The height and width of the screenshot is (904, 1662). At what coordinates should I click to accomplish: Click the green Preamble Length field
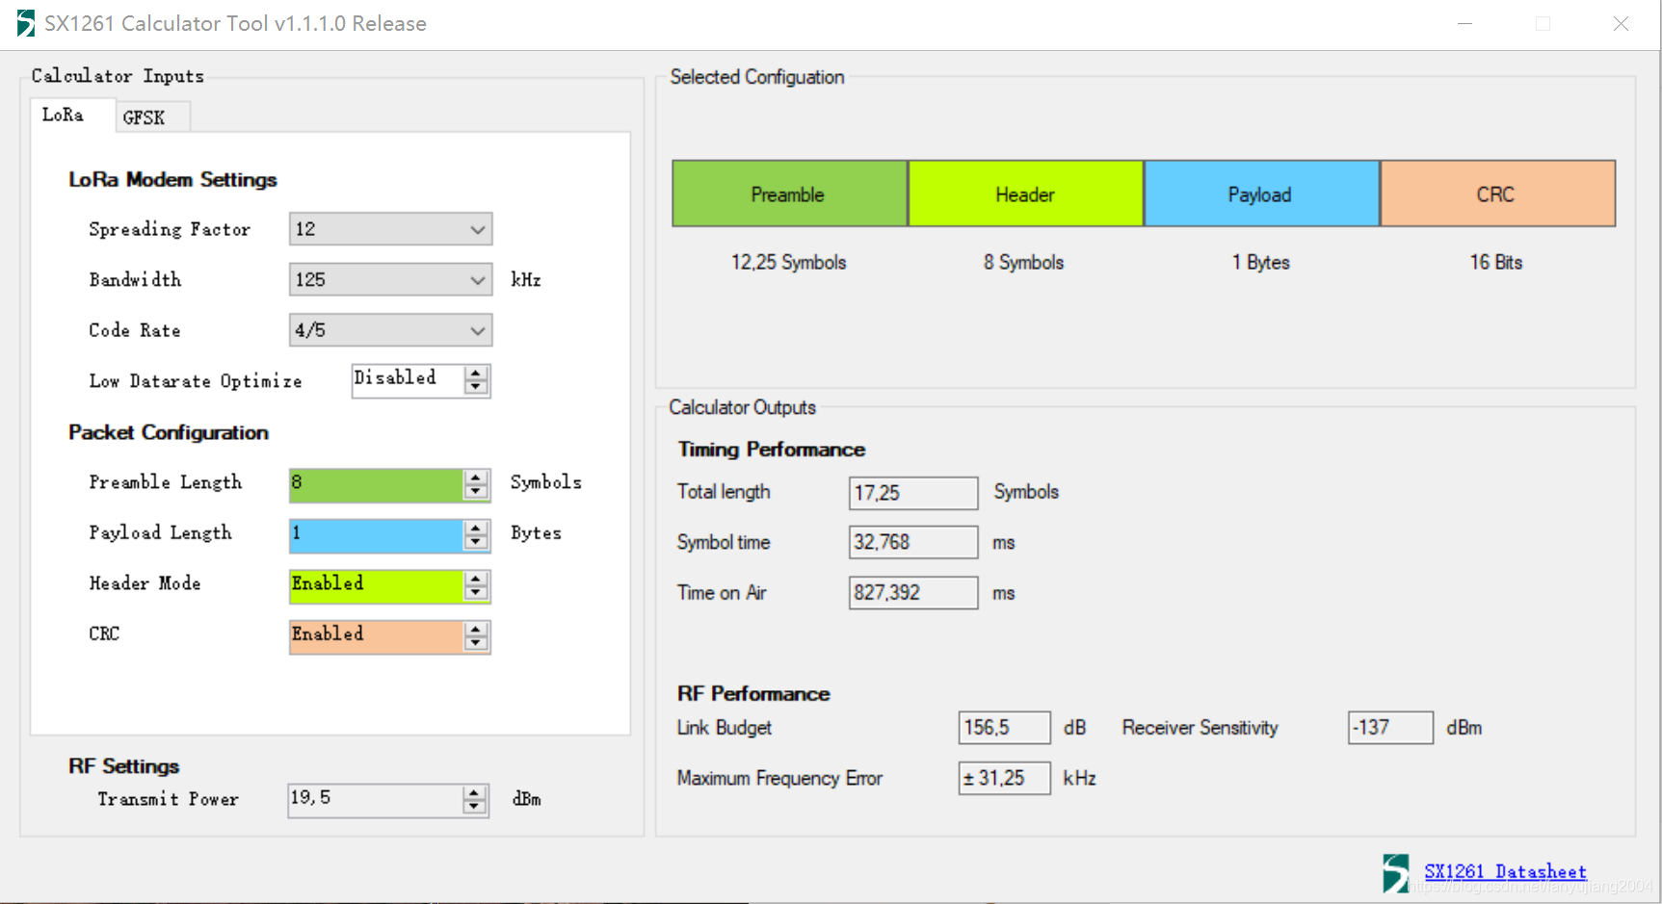tap(376, 485)
